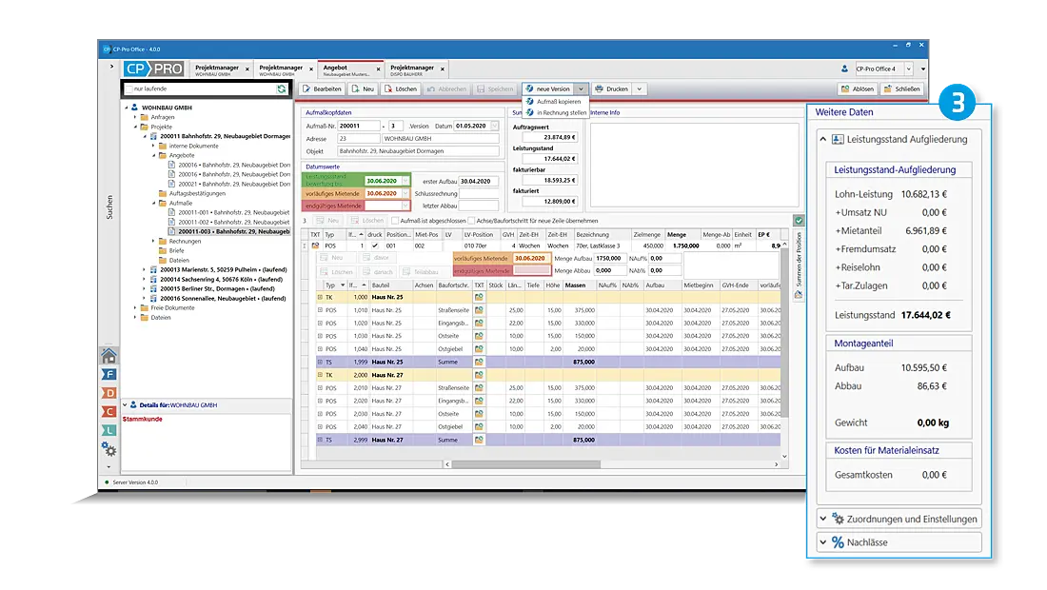Expand the TK 2,000 Haus Nr. 27 row
The width and height of the screenshot is (1047, 590).
point(320,375)
